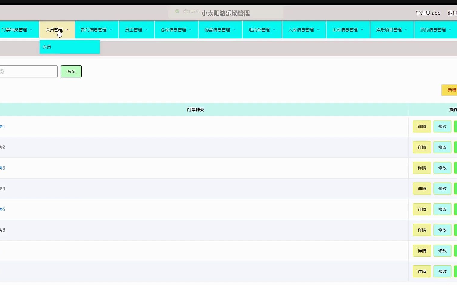The height and width of the screenshot is (285, 457).
Task: Open 详情 for row ending in 2
Action: pyautogui.click(x=422, y=147)
